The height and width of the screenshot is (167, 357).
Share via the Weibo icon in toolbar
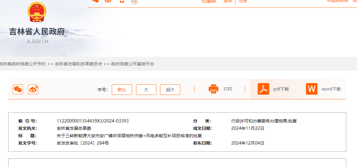(x=33, y=89)
